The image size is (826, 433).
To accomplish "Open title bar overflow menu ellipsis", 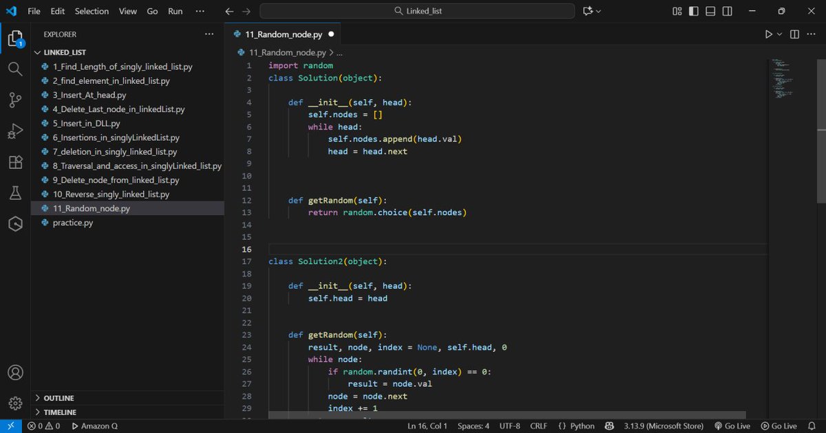I will [x=200, y=11].
